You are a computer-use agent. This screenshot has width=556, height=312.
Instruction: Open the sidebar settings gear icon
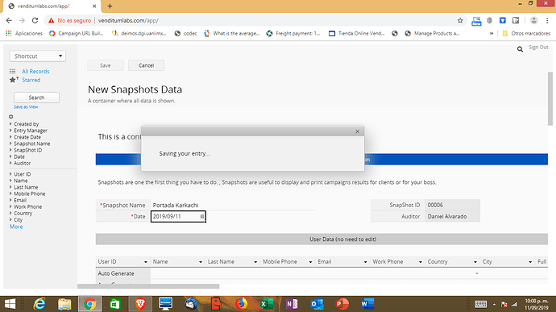pos(11,116)
